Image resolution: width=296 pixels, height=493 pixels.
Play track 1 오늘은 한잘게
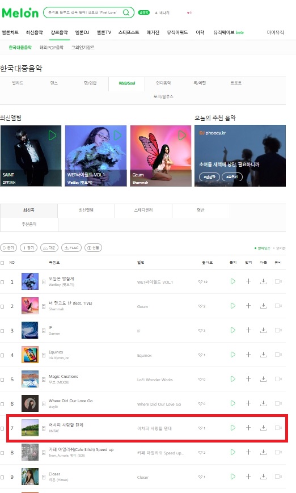pyautogui.click(x=233, y=281)
